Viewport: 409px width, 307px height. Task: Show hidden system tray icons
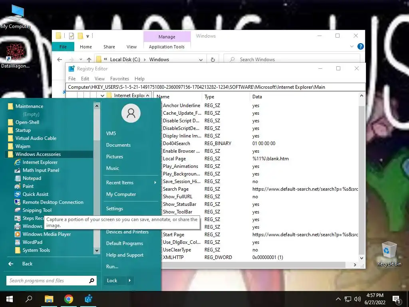tap(338, 299)
